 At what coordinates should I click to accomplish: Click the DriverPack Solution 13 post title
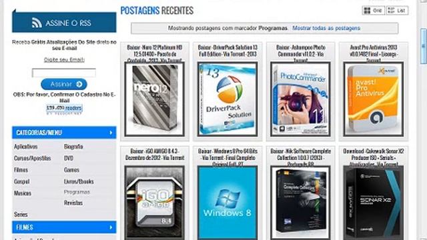pyautogui.click(x=228, y=51)
